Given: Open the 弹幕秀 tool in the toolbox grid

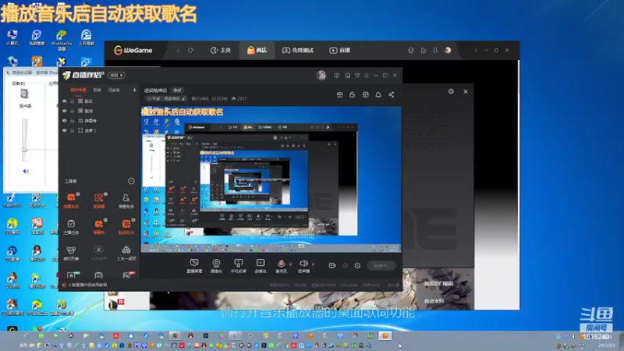Looking at the screenshot, I should pos(99,227).
